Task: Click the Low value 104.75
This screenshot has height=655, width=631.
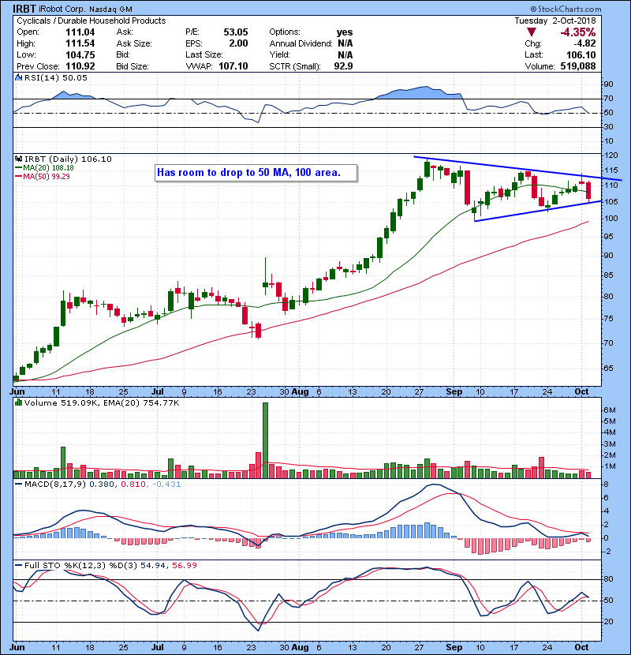Action: coord(80,55)
